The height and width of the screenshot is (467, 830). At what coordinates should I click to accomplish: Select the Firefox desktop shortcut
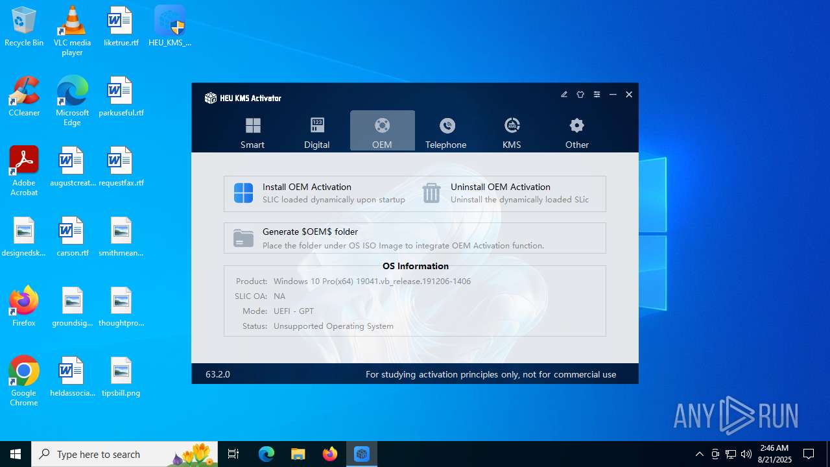point(24,307)
